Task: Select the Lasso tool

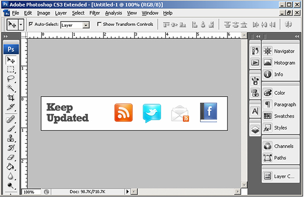Action: tap(11, 78)
